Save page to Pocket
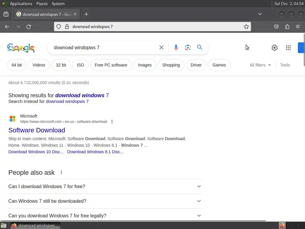The height and width of the screenshot is (229, 305). (276, 27)
